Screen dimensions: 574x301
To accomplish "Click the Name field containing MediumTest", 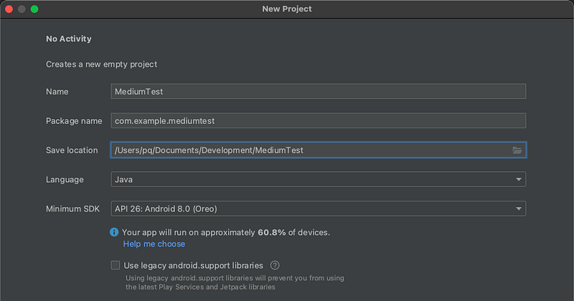I will point(318,92).
